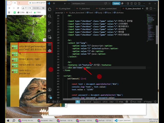
Task: Open the 노션 bookmark
Action: (29, 13)
